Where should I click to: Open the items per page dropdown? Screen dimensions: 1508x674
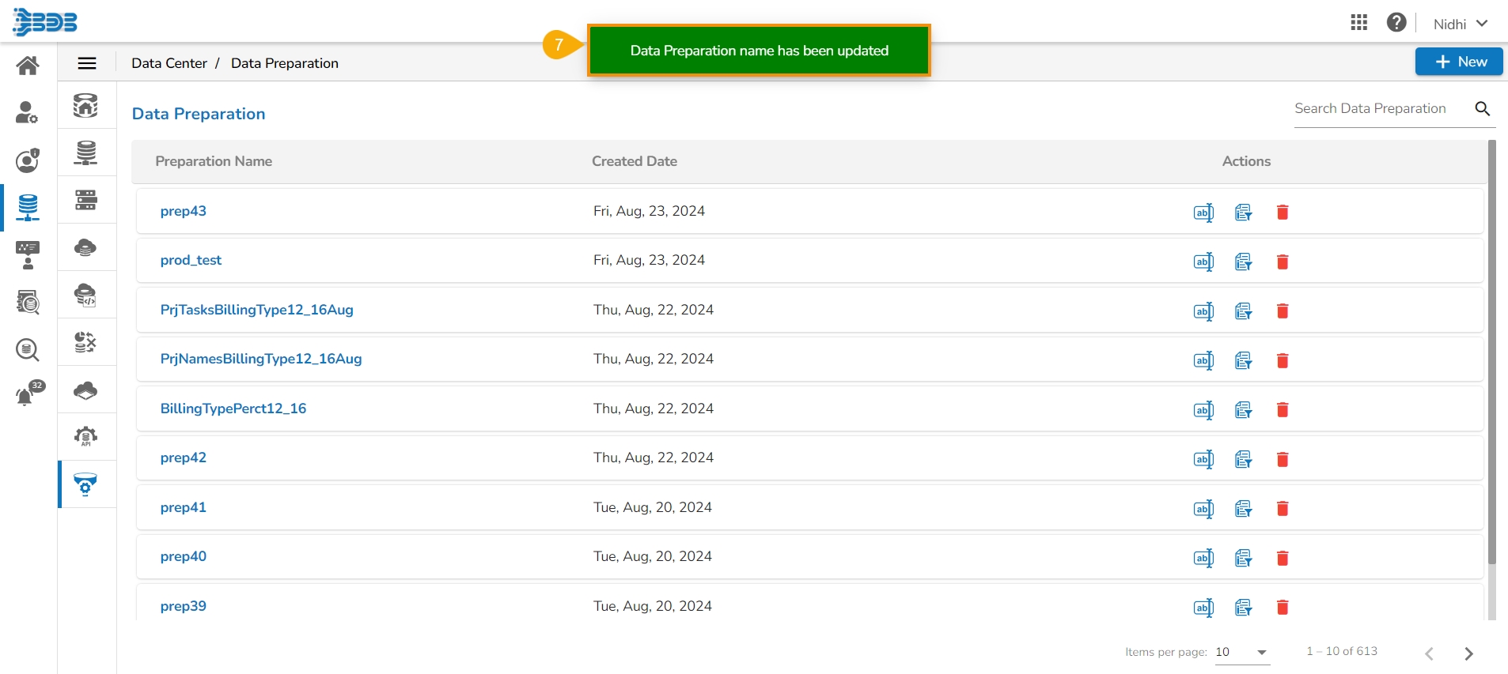tap(1242, 653)
